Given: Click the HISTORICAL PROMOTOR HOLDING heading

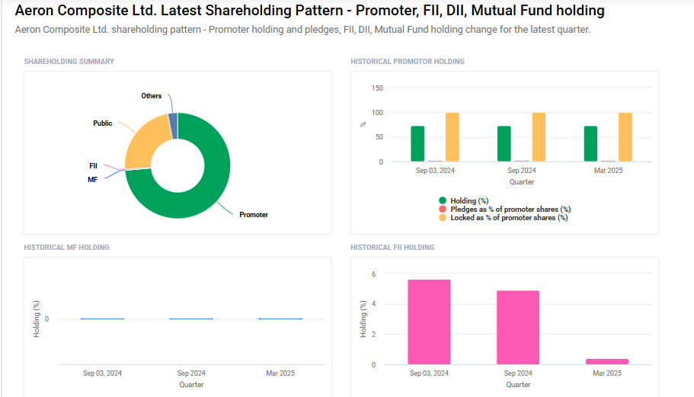Looking at the screenshot, I should click(x=408, y=62).
